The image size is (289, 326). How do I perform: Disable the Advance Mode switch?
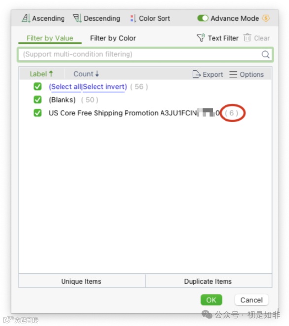tap(203, 18)
